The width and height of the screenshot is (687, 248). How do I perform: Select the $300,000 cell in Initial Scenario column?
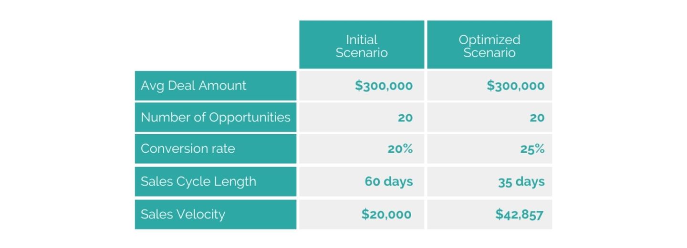click(384, 86)
